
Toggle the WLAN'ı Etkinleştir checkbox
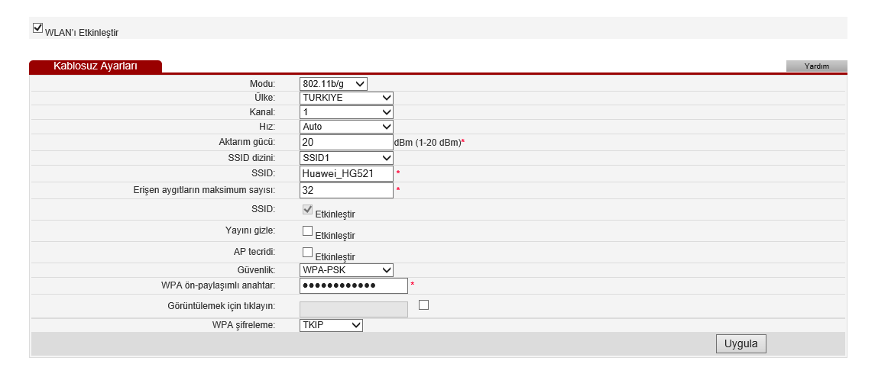(37, 28)
